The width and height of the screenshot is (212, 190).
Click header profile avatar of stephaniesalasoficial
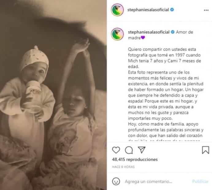[117, 10]
